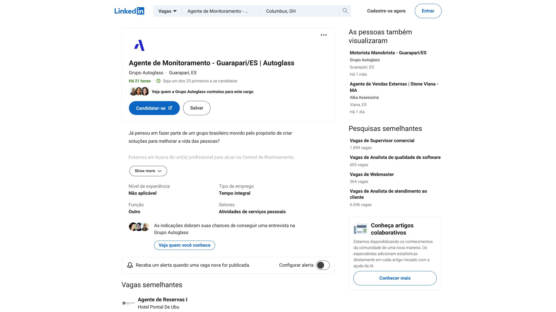556x312 pixels.
Task: Click the job alert bell icon
Action: (130, 265)
